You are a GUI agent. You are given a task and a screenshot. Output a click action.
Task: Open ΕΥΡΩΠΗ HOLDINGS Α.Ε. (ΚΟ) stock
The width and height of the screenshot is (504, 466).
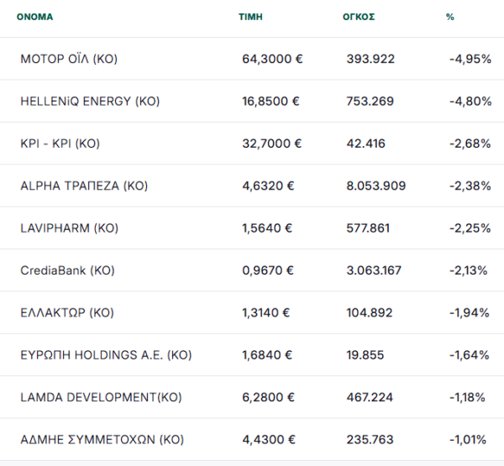click(x=106, y=355)
